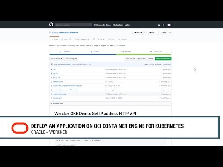Open the fork count number
223x167 pixels.
(x=169, y=32)
